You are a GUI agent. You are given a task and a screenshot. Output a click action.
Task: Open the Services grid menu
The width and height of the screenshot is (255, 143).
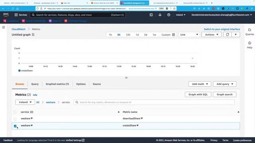tap(21, 15)
